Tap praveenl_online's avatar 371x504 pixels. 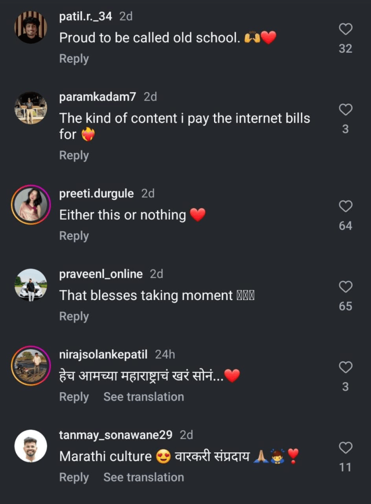(31, 284)
